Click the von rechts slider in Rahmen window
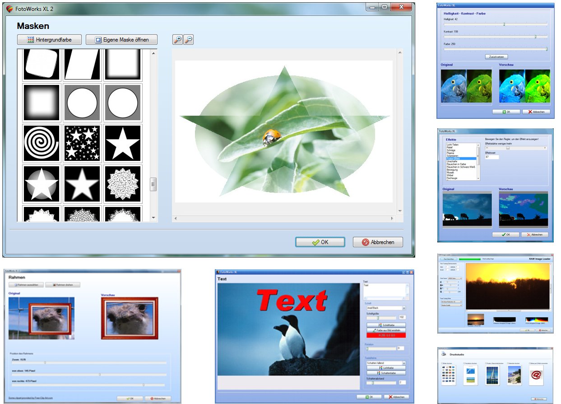The height and width of the screenshot is (404, 561). pos(88,385)
